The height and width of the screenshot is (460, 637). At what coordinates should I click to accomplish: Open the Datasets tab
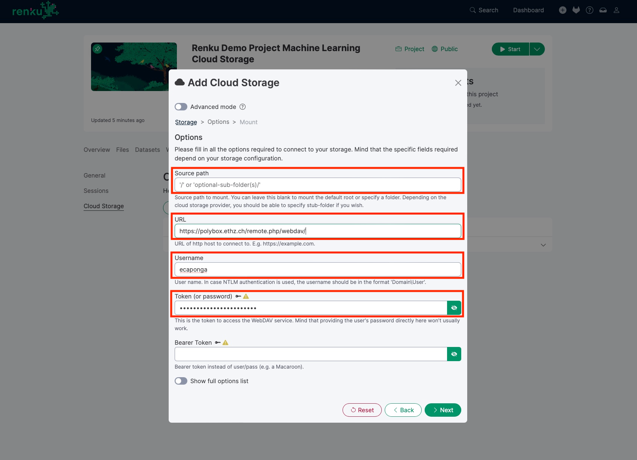point(147,150)
